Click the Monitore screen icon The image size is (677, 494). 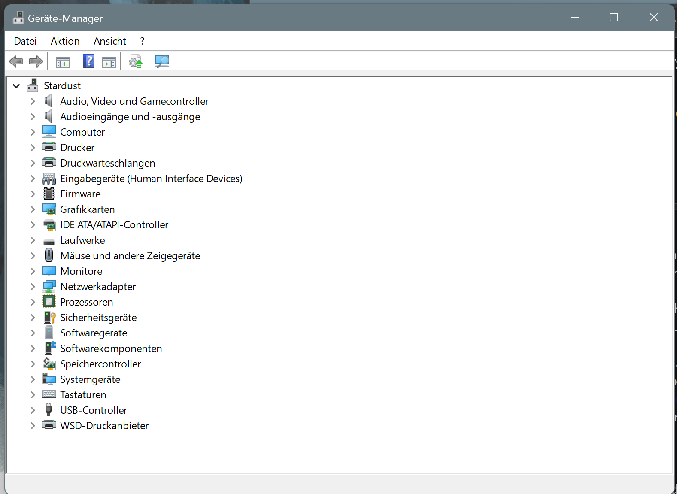click(x=49, y=271)
